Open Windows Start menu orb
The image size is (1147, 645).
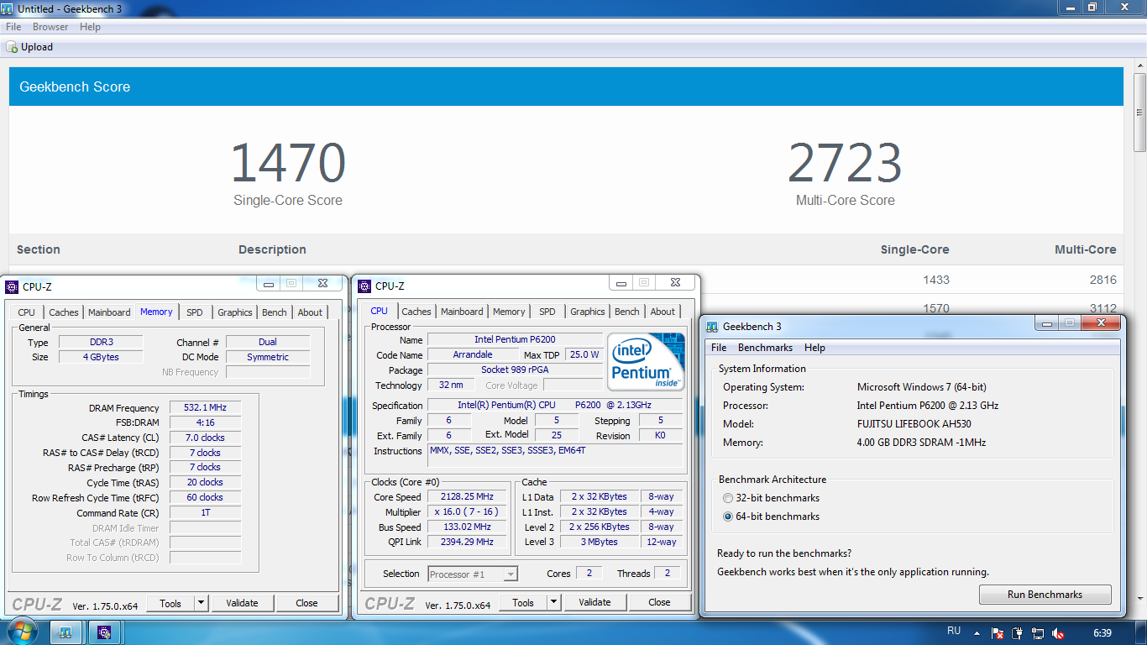(x=21, y=632)
